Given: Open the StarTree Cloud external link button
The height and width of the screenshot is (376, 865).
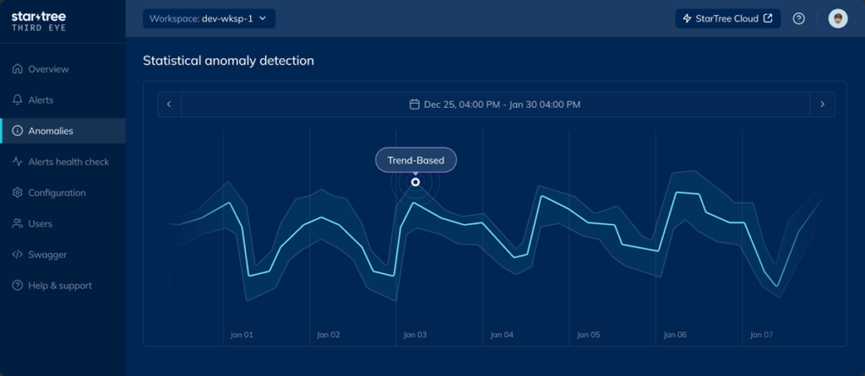Looking at the screenshot, I should point(727,19).
